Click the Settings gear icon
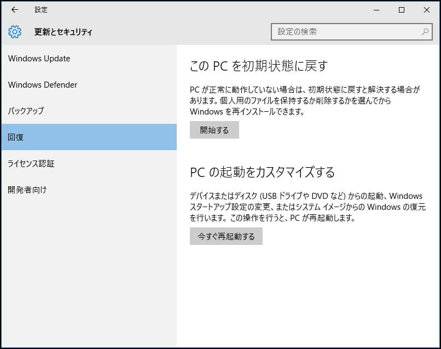This screenshot has width=441, height=349. 14,32
